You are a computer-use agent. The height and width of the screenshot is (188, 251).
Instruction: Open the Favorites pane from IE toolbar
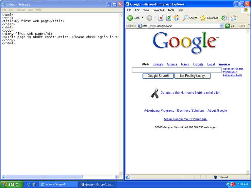tap(209, 18)
